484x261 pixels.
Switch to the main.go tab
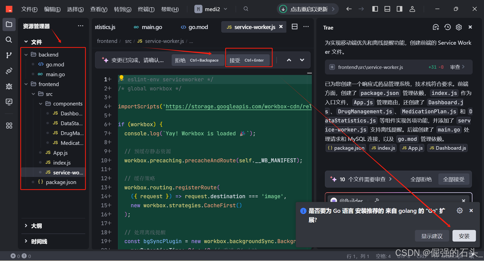pyautogui.click(x=152, y=27)
